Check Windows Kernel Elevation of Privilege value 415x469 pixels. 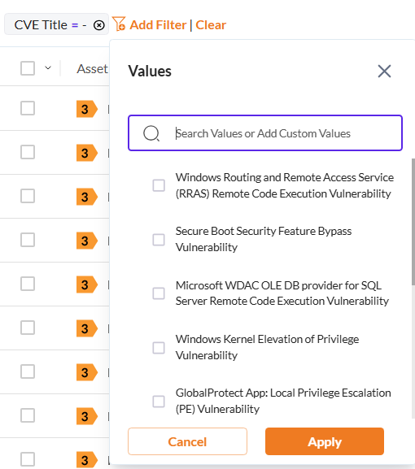(x=159, y=348)
